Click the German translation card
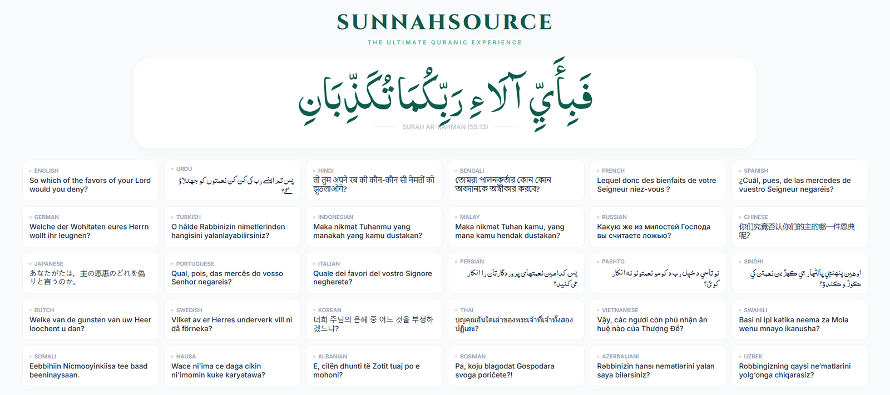 [x=90, y=227]
